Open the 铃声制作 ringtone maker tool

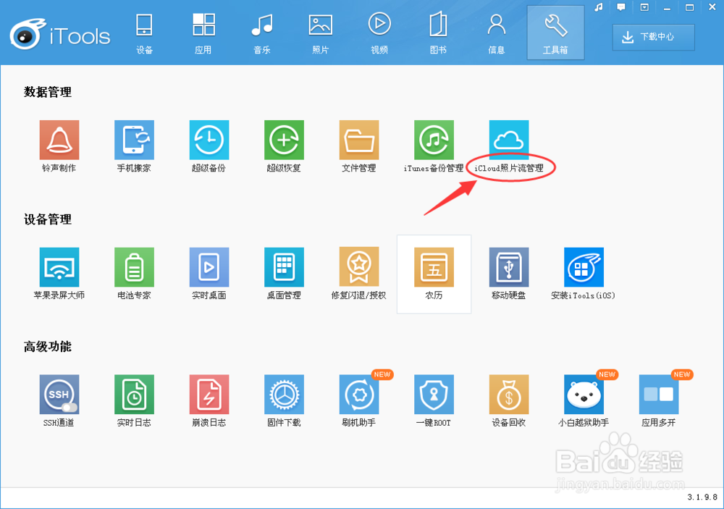coord(59,140)
